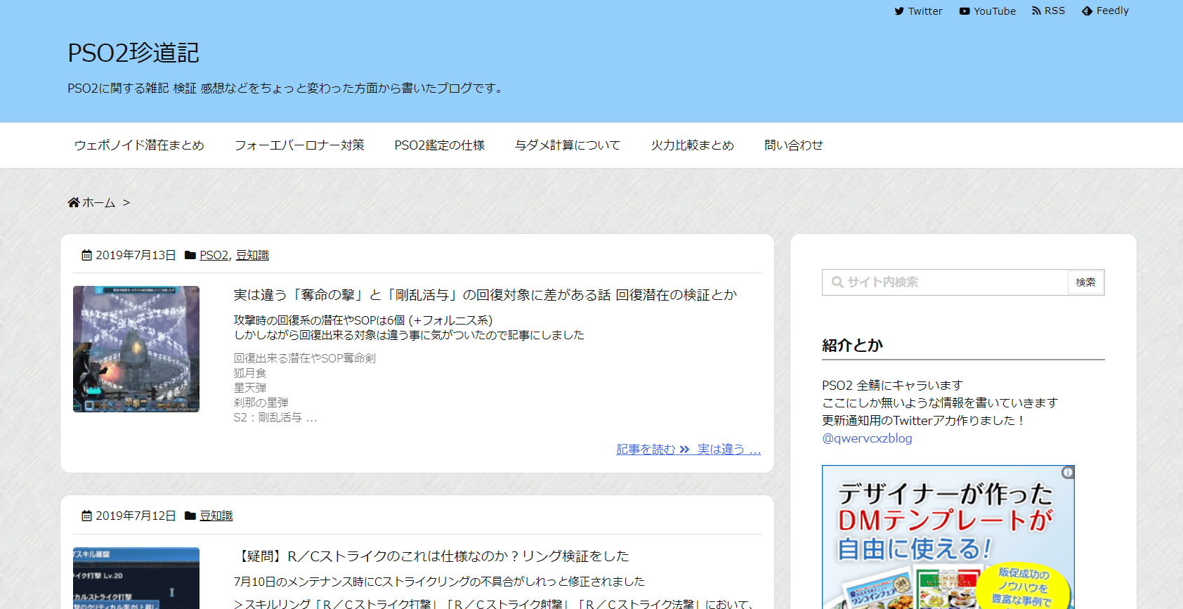The image size is (1183, 609).
Task: Click the excerpt line 星天弾
Action: (250, 388)
